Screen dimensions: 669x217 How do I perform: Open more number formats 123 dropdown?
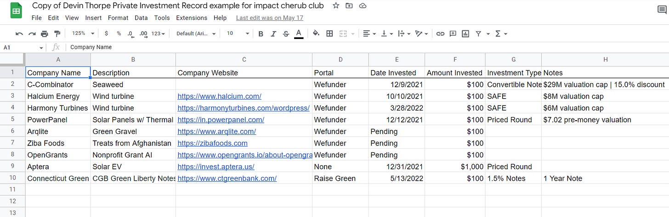[x=158, y=33]
